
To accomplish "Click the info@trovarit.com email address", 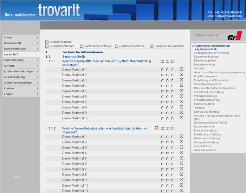I will pyautogui.click(x=229, y=16).
